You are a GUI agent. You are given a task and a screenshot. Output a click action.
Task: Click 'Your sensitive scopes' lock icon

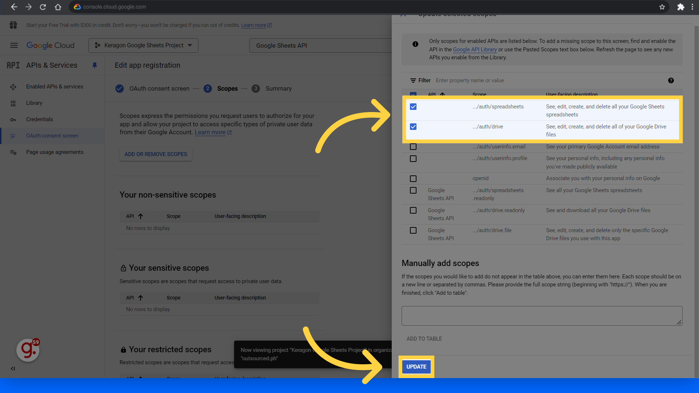[x=123, y=269]
